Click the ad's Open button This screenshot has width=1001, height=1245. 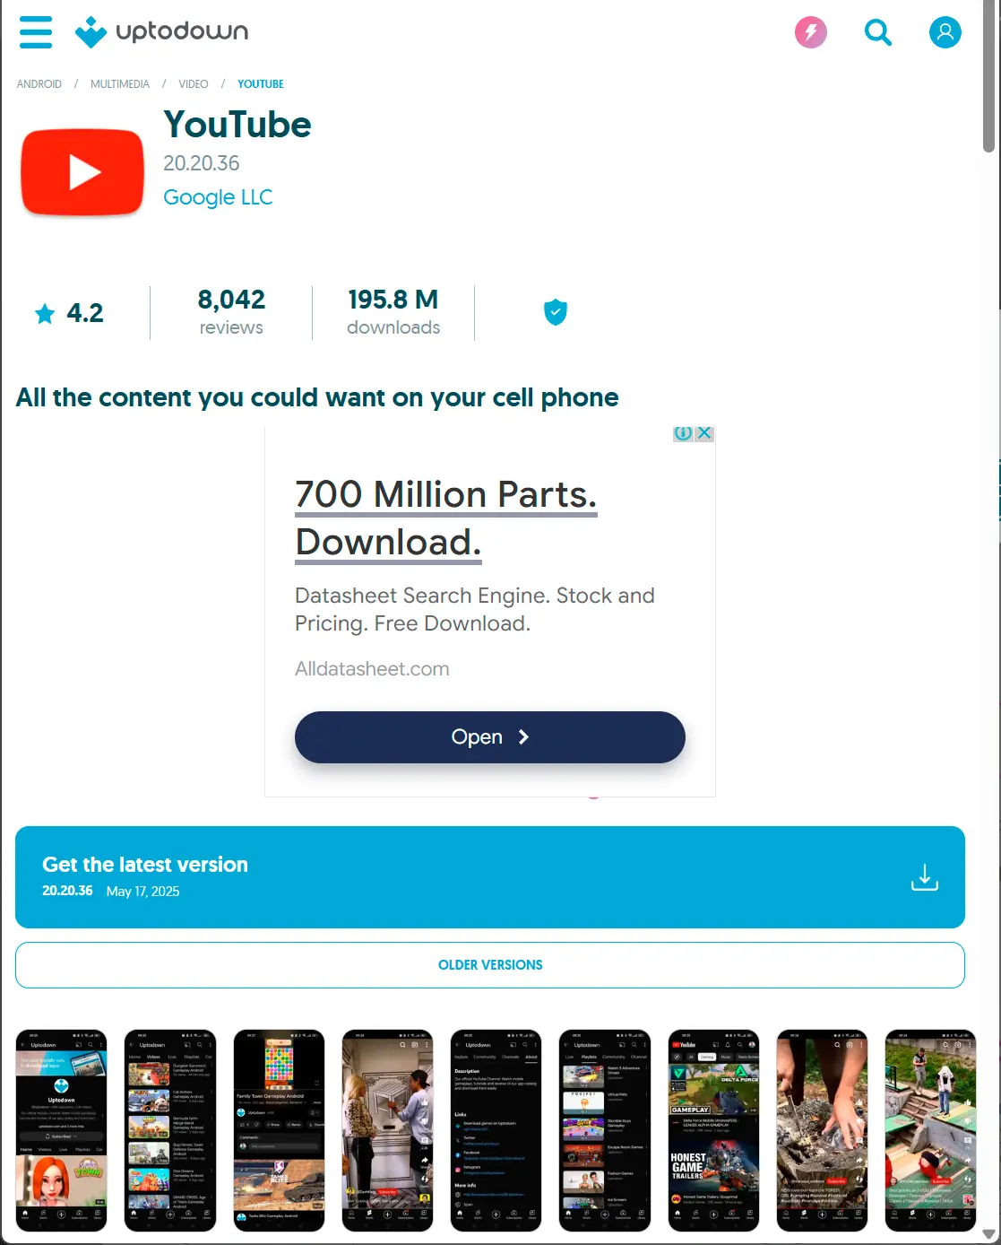click(490, 737)
